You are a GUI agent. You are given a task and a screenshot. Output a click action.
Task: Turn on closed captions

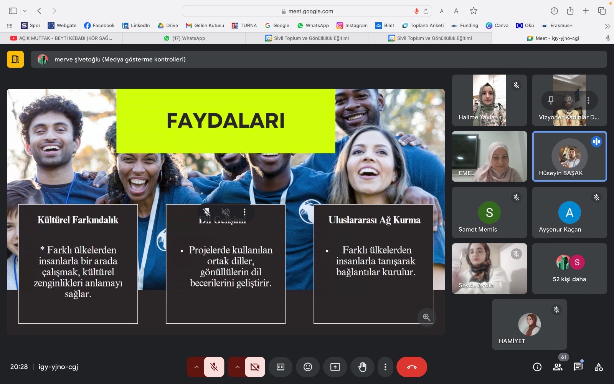click(281, 367)
